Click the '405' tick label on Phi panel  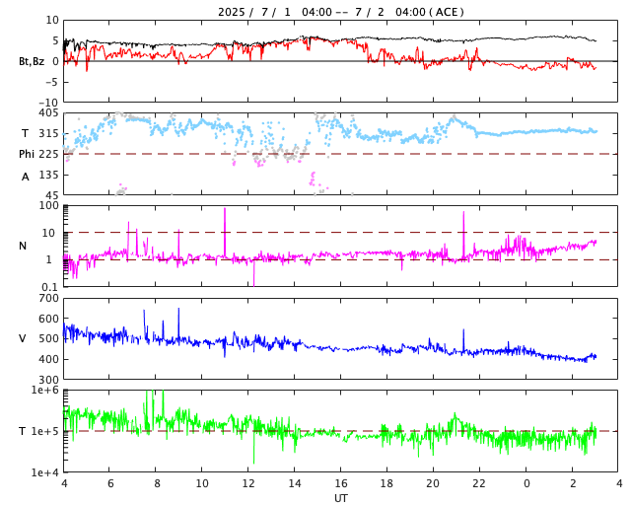[48, 112]
